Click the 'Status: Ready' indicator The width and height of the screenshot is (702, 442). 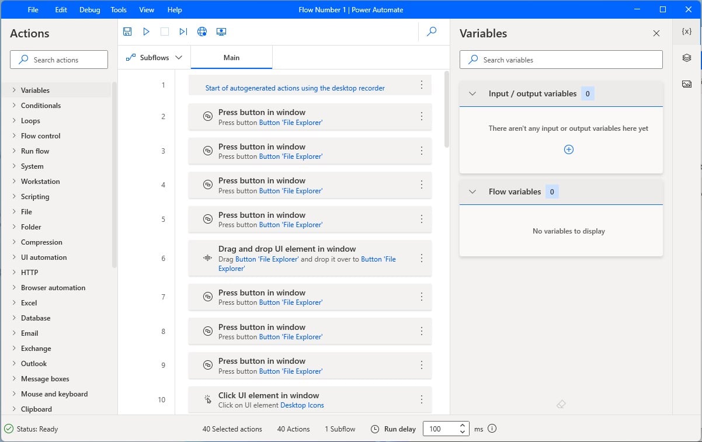[x=32, y=429]
